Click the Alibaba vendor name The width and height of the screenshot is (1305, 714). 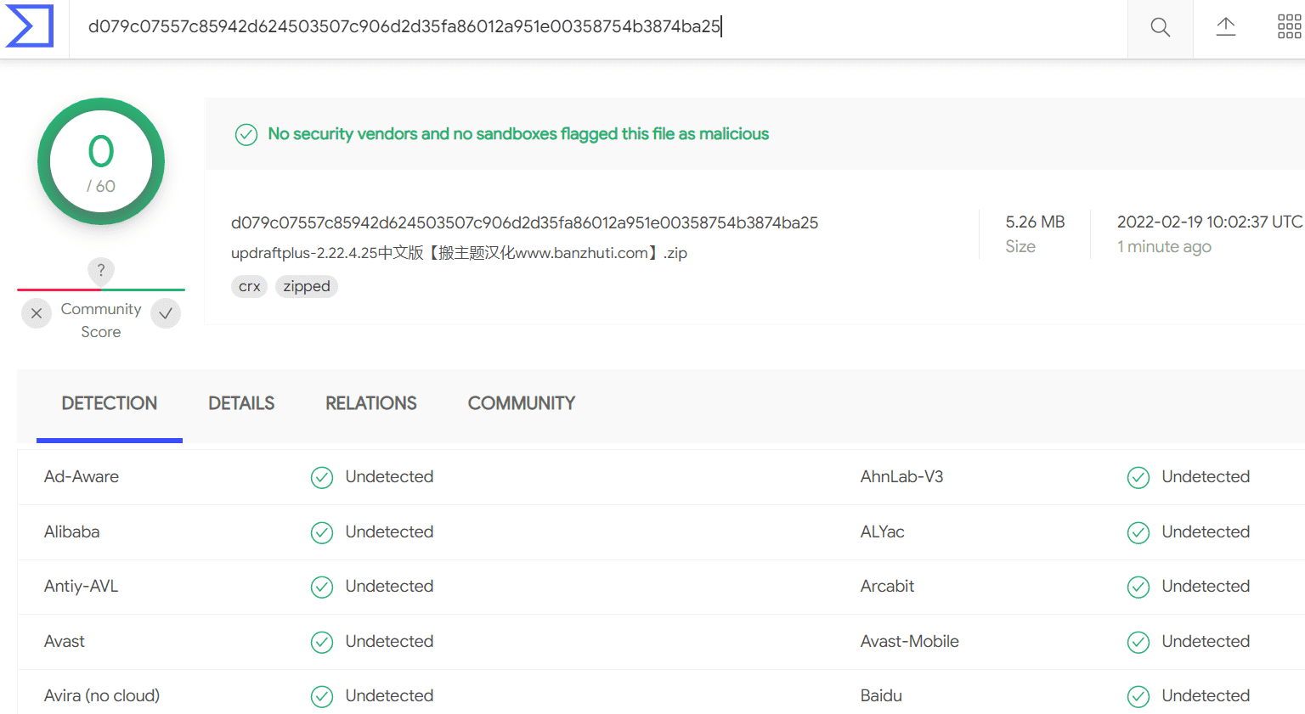tap(72, 532)
